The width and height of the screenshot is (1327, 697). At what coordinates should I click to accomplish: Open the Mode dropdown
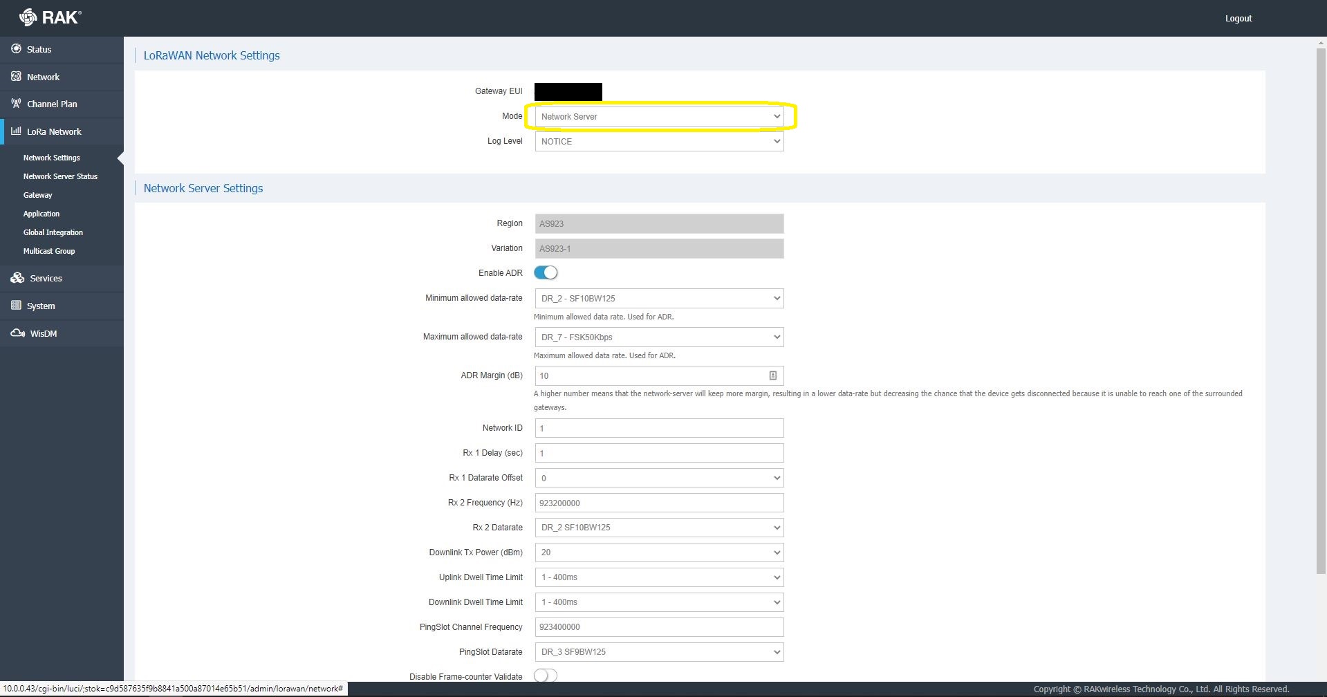[x=659, y=117]
